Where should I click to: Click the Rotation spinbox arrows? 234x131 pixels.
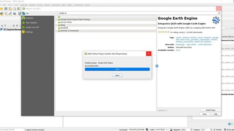coord(211,130)
